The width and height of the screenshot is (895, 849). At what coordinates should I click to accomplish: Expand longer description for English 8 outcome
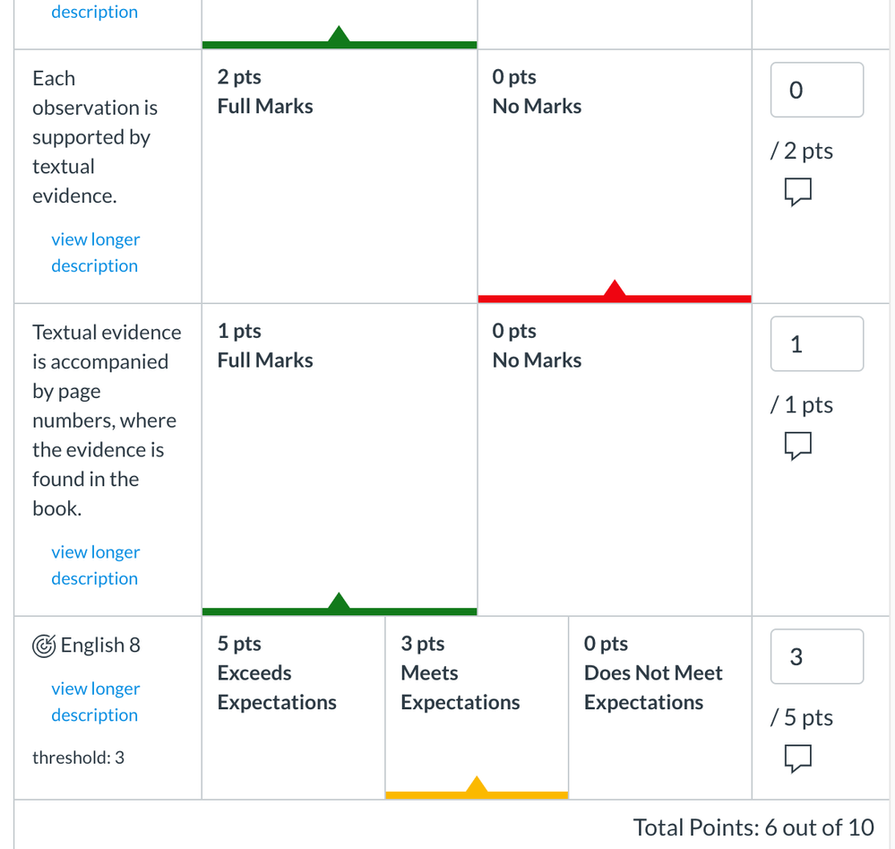95,702
